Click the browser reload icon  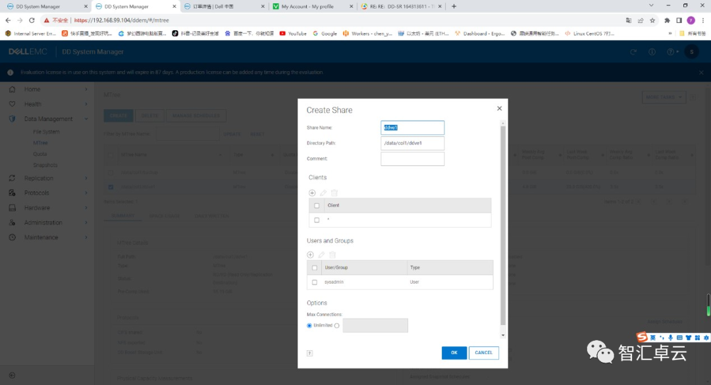coord(32,20)
